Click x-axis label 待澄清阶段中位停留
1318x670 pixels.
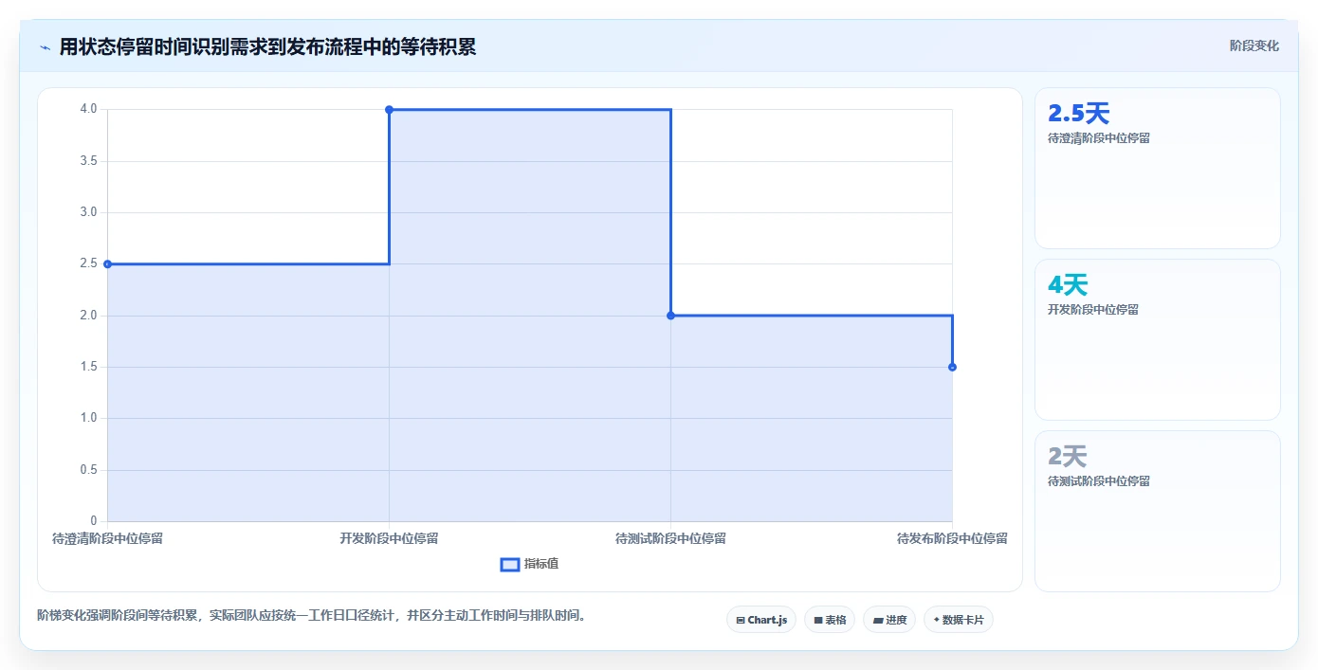107,538
